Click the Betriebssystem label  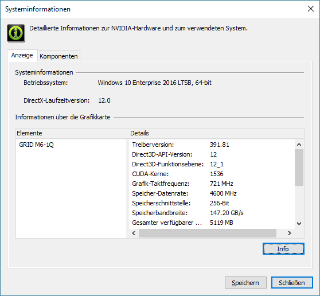pos(46,83)
